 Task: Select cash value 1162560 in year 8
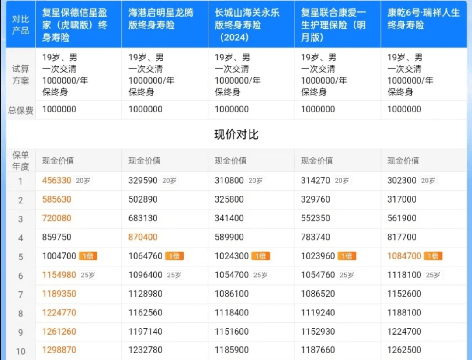(x=146, y=313)
